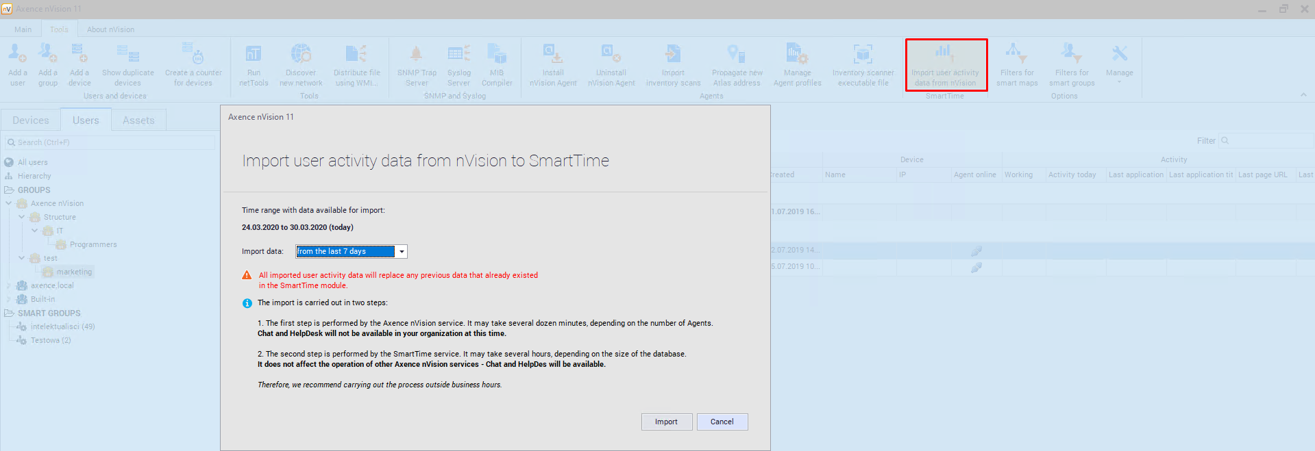Switch to the Assets tab

point(138,120)
